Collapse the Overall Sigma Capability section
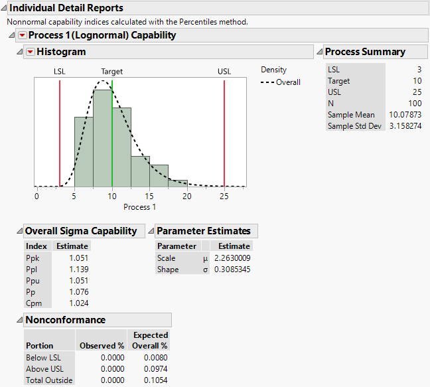This screenshot has width=430, height=387. (x=19, y=231)
